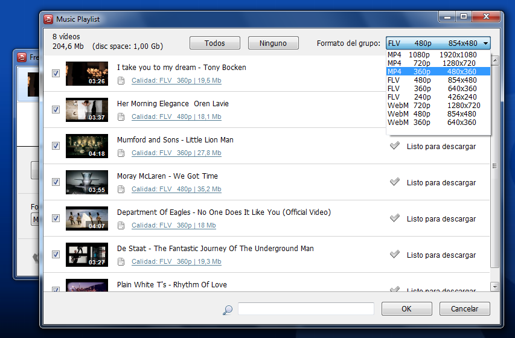Click the search input field
Viewport: 515px width, 338px height.
(305, 309)
